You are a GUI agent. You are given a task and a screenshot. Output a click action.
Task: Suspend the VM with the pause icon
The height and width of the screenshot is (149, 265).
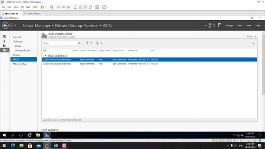tap(42, 7)
